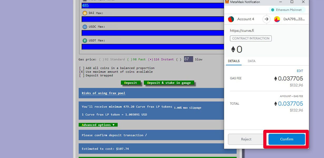Click the 0xA798...33 recipient address
The height and width of the screenshot is (158, 324).
[294, 19]
